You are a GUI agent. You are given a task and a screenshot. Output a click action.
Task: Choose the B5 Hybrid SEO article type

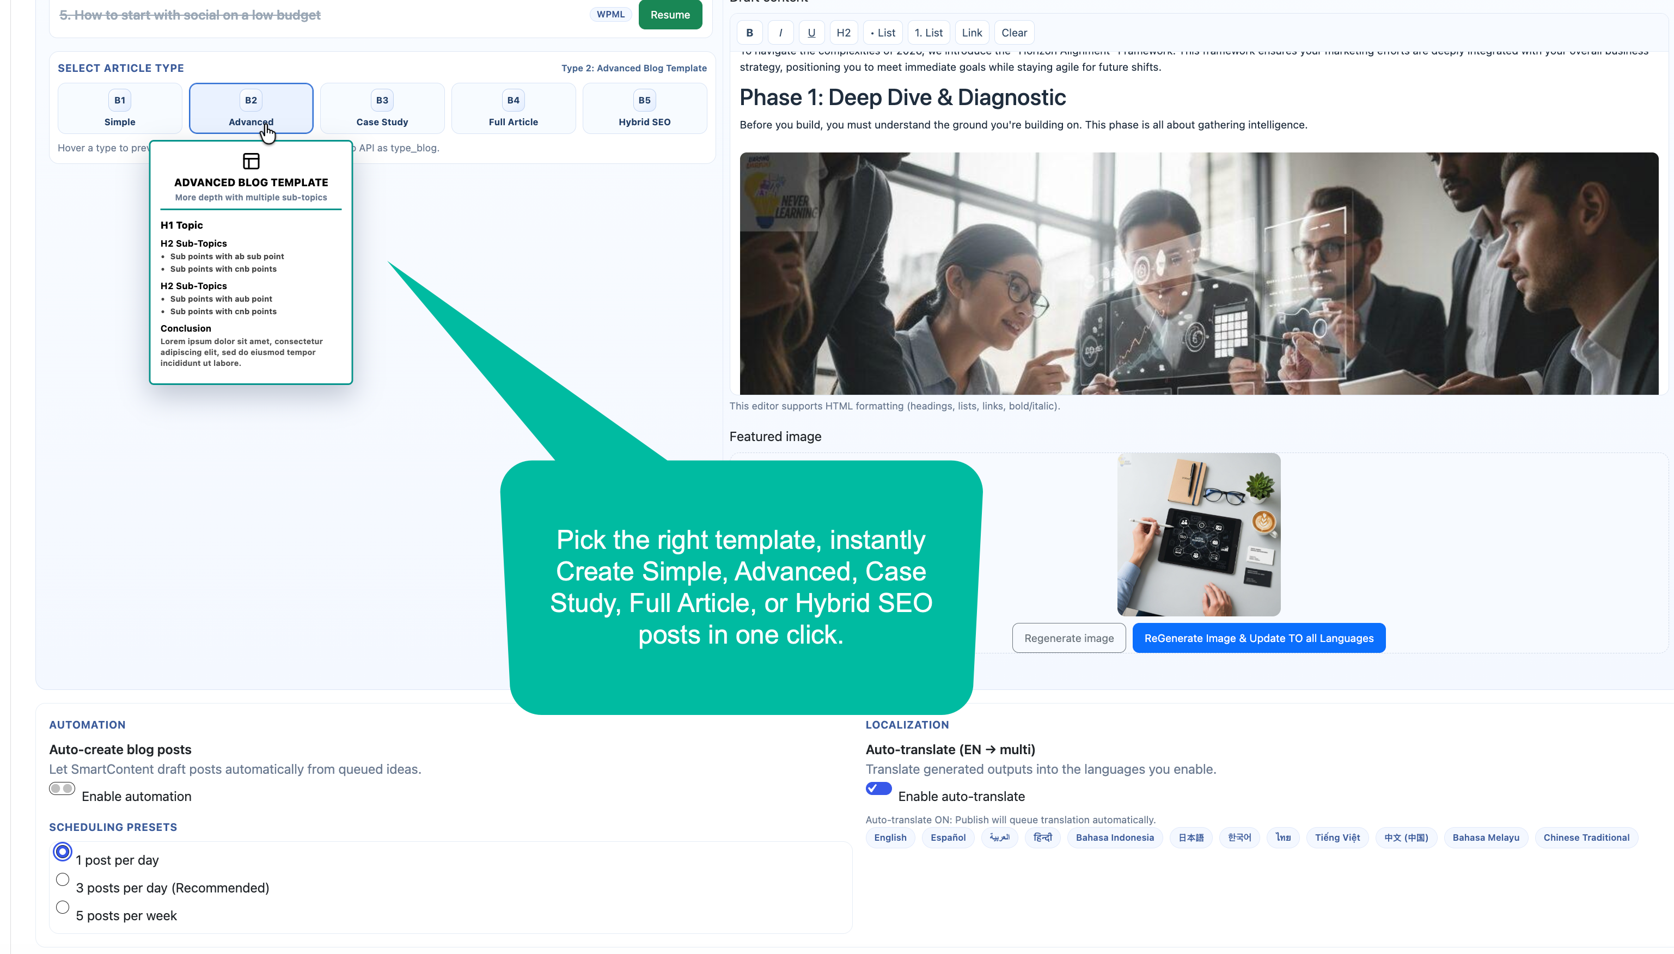645,109
